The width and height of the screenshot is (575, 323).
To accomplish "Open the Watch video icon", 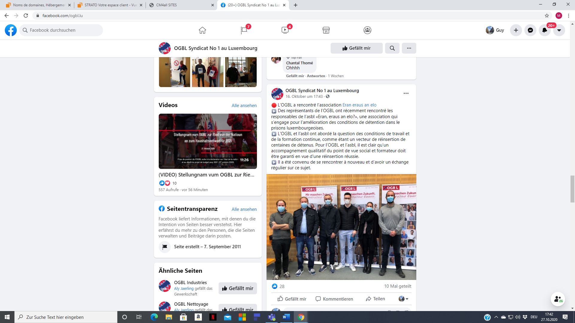I will pyautogui.click(x=285, y=30).
